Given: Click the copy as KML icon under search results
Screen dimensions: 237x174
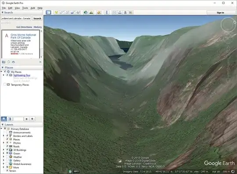Looking at the screenshot, I should pos(9,62).
